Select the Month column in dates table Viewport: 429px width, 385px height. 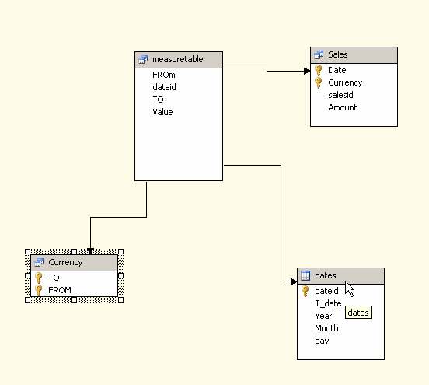(x=340, y=328)
